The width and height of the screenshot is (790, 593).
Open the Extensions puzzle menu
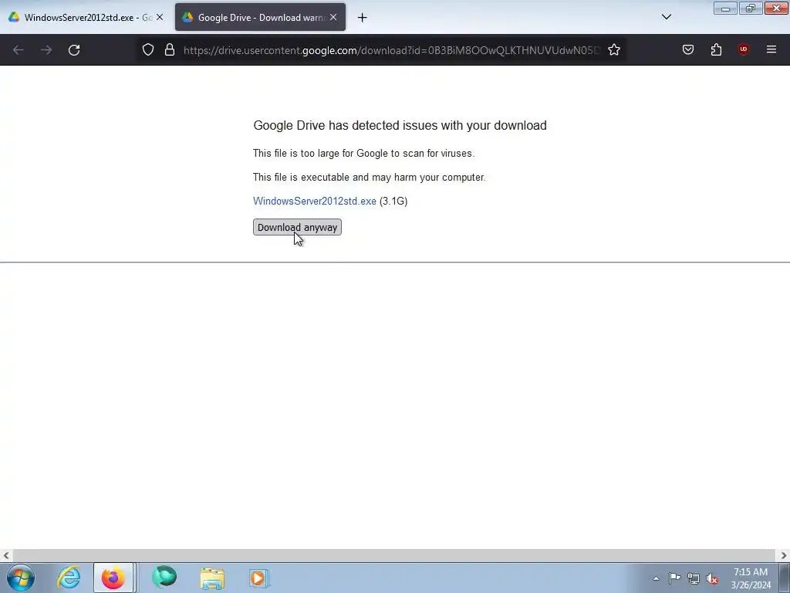coord(716,49)
